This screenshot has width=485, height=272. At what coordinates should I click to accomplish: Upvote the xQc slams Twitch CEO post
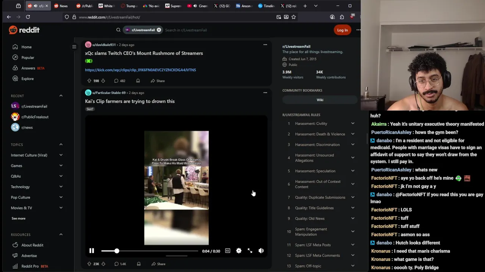[89, 81]
